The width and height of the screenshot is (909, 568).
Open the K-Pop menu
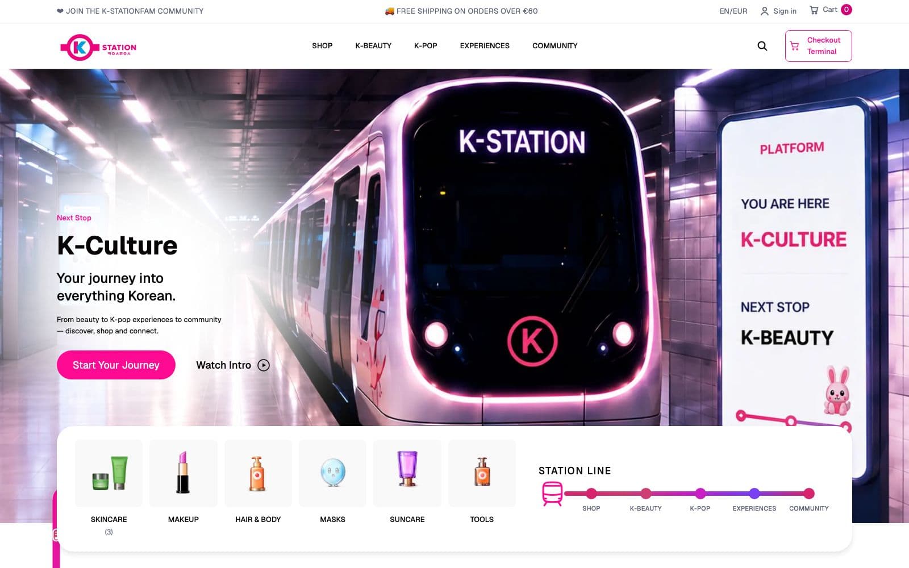426,46
